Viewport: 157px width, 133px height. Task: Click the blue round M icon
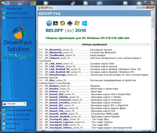click(x=49, y=23)
